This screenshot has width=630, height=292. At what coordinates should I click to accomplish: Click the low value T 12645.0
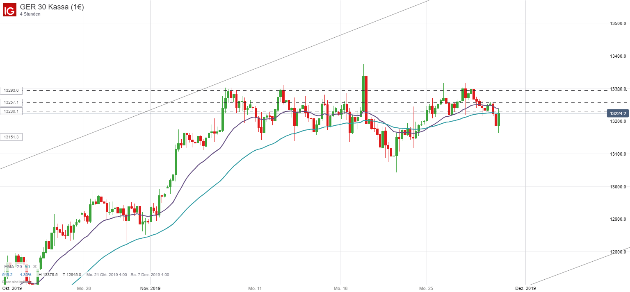[x=71, y=275]
